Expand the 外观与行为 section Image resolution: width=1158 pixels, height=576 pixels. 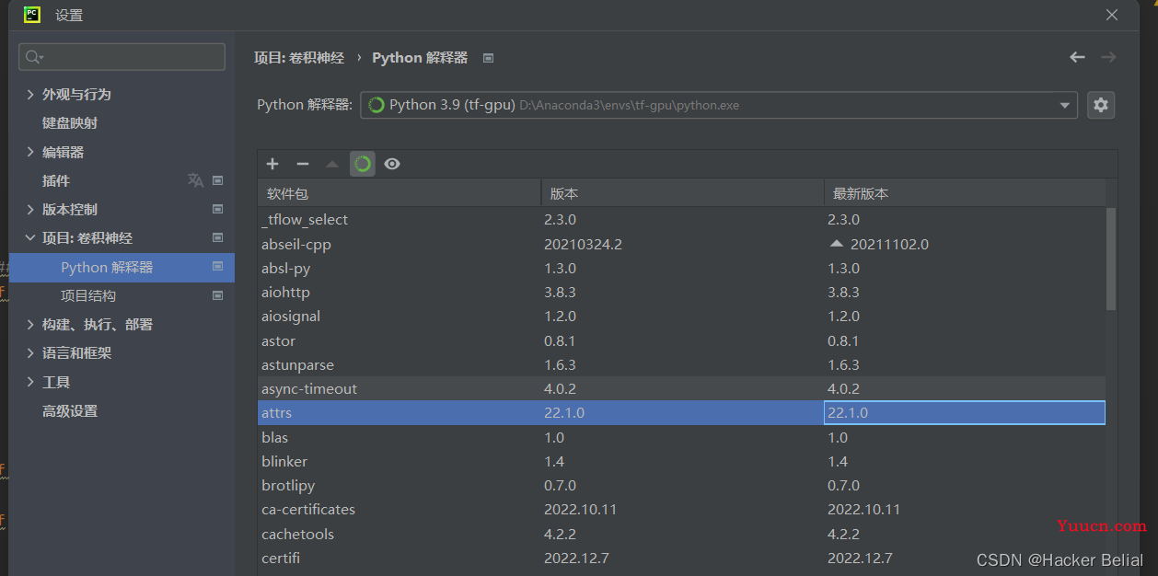(x=30, y=95)
